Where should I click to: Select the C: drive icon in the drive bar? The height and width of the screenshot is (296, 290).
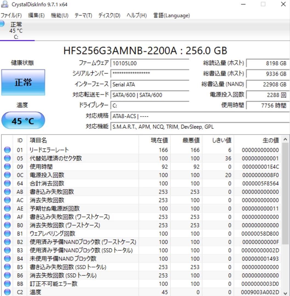pyautogui.click(x=16, y=30)
